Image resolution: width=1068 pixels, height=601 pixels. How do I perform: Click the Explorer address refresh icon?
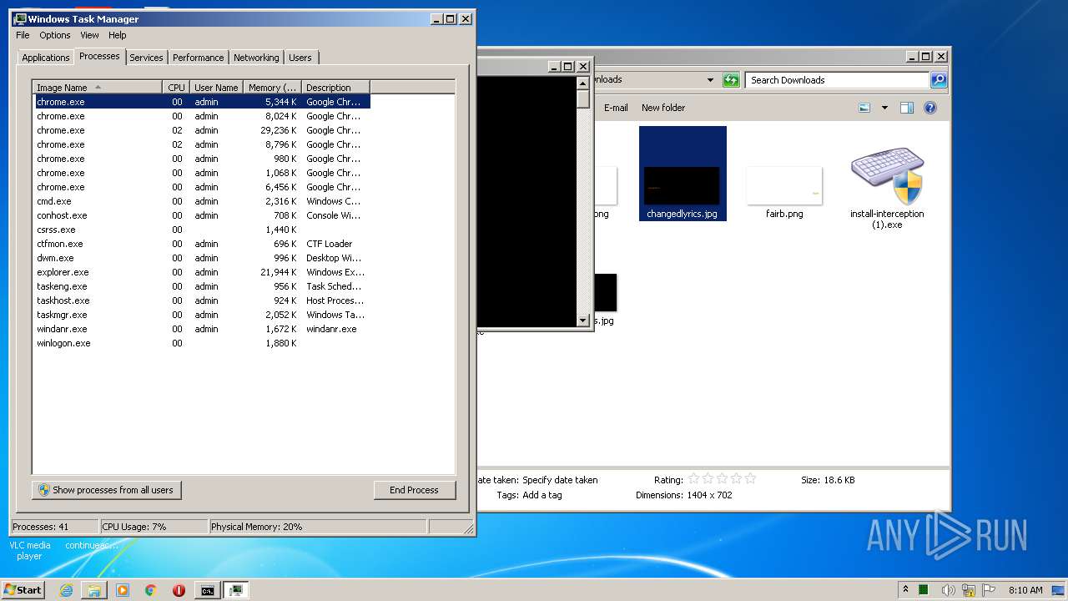[x=732, y=80]
